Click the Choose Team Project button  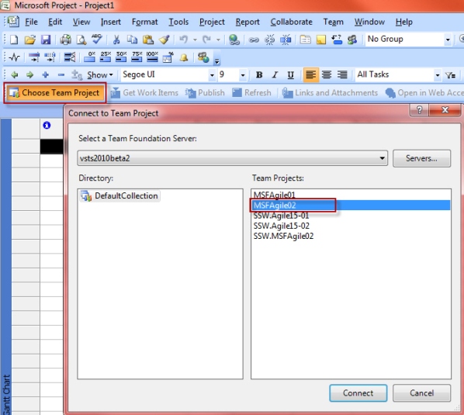pyautogui.click(x=55, y=93)
